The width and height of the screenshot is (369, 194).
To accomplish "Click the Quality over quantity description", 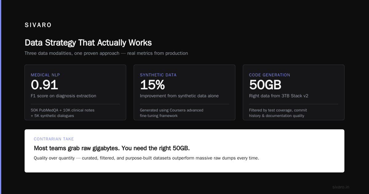I will tap(146, 158).
